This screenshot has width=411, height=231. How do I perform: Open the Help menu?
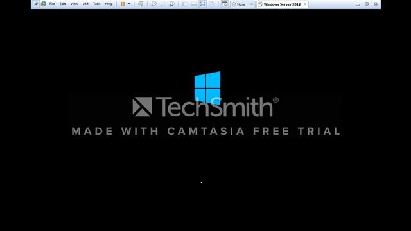click(109, 4)
